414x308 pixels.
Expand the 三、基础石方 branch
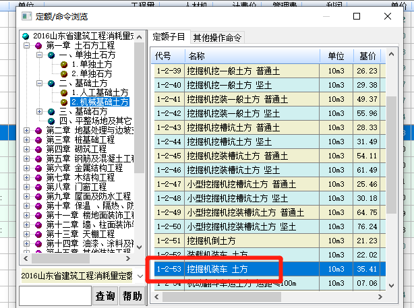[x=39, y=112]
